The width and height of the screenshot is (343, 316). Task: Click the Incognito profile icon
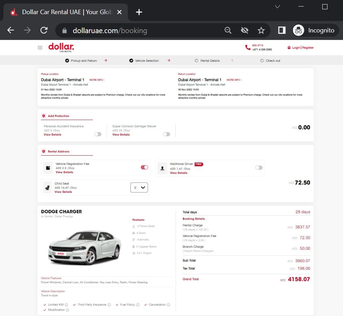(298, 30)
